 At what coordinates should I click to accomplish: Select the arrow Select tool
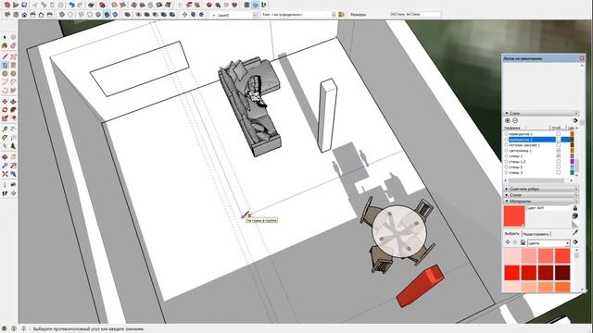[5, 37]
